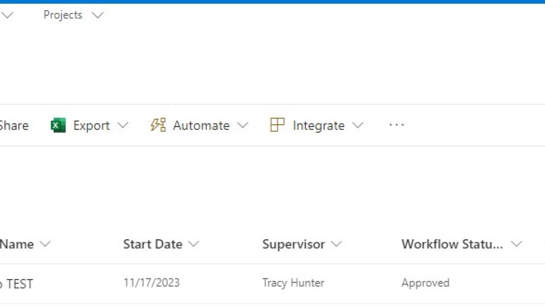
Task: Click the chevron next to Projects
Action: tap(98, 16)
